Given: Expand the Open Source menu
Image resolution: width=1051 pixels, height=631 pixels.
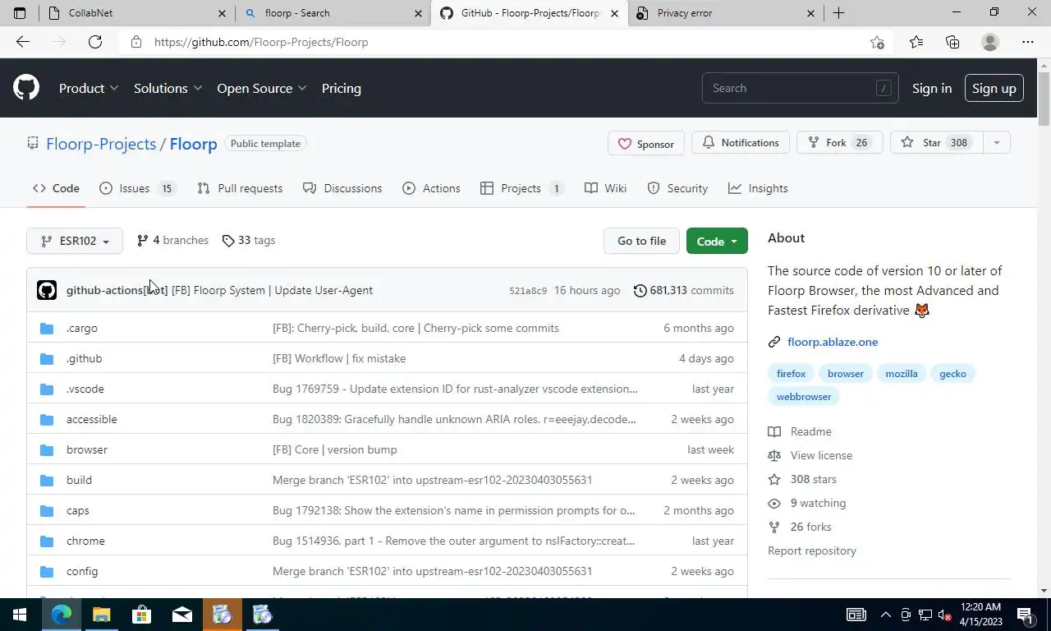Looking at the screenshot, I should coord(262,88).
